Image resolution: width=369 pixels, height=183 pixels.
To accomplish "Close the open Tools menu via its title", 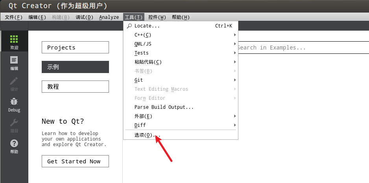I will pos(134,17).
